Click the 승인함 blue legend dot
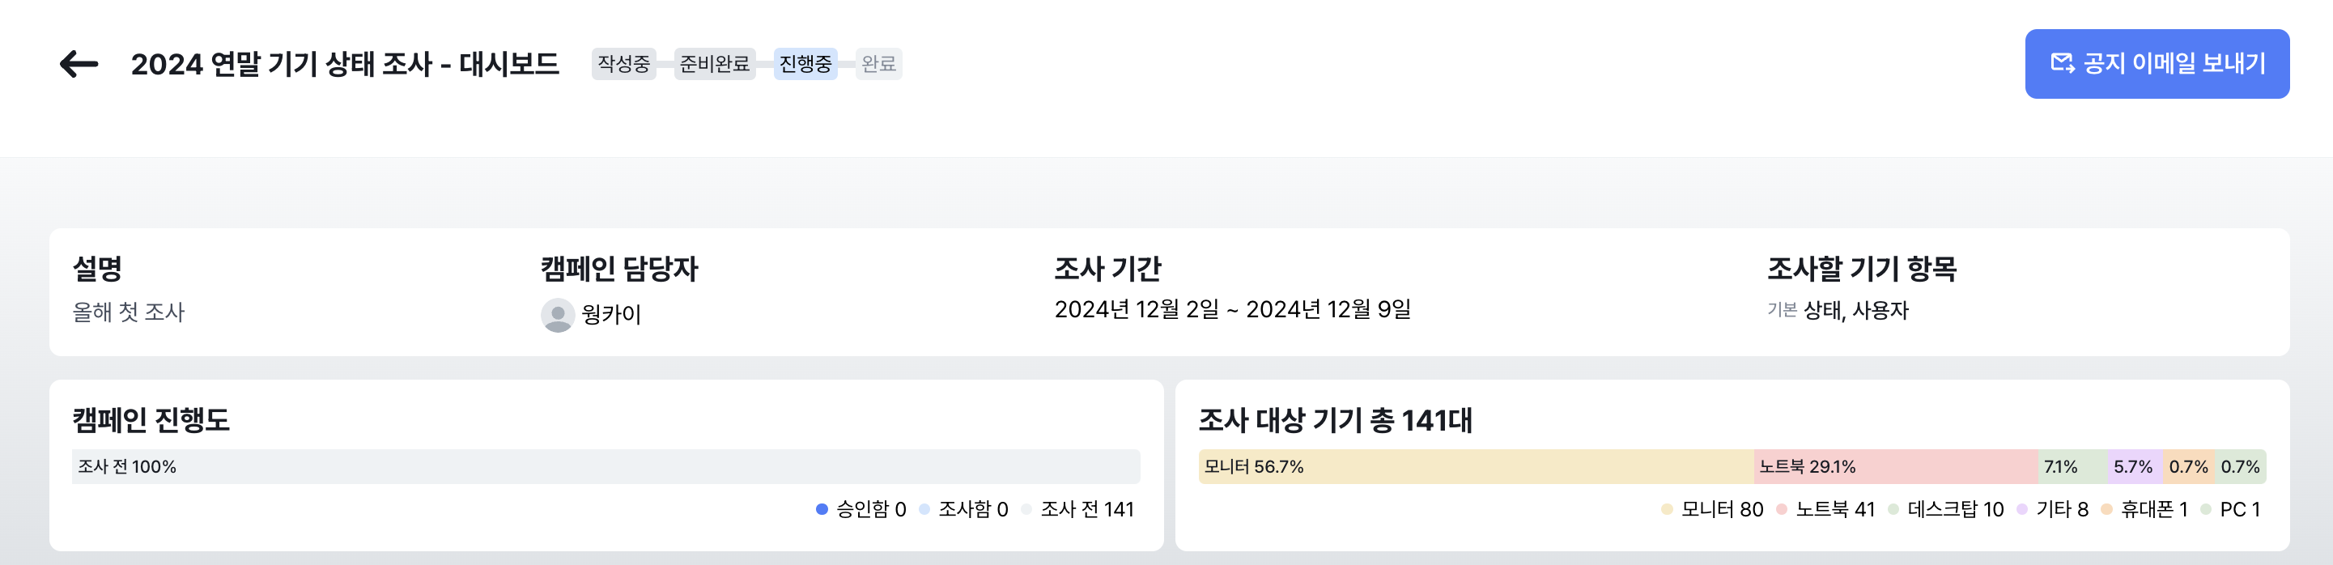The height and width of the screenshot is (565, 2333). pyautogui.click(x=822, y=510)
